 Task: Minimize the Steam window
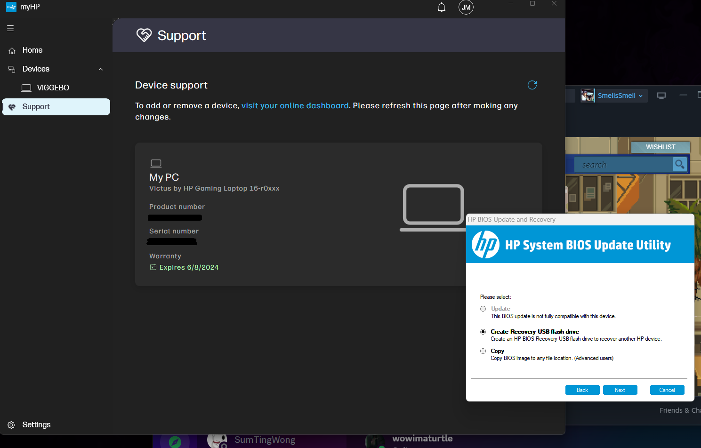[x=683, y=96]
